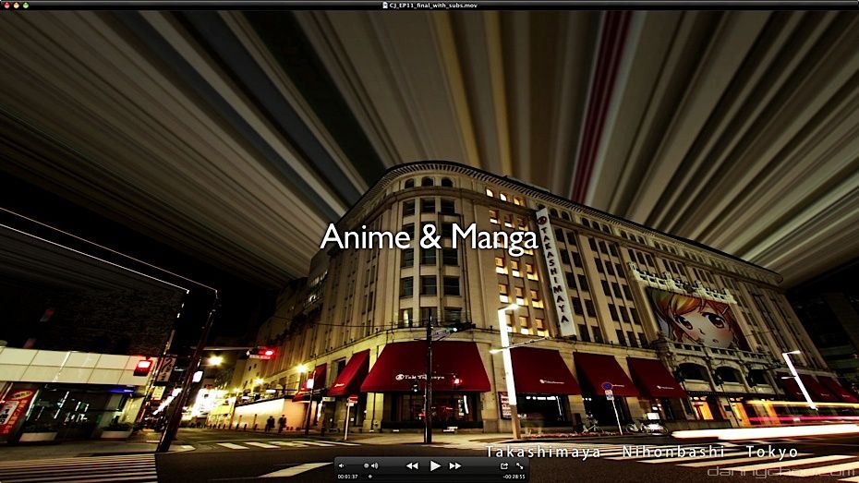
Task: Toggle the remaining time -00:28:55 display
Action: tap(514, 477)
